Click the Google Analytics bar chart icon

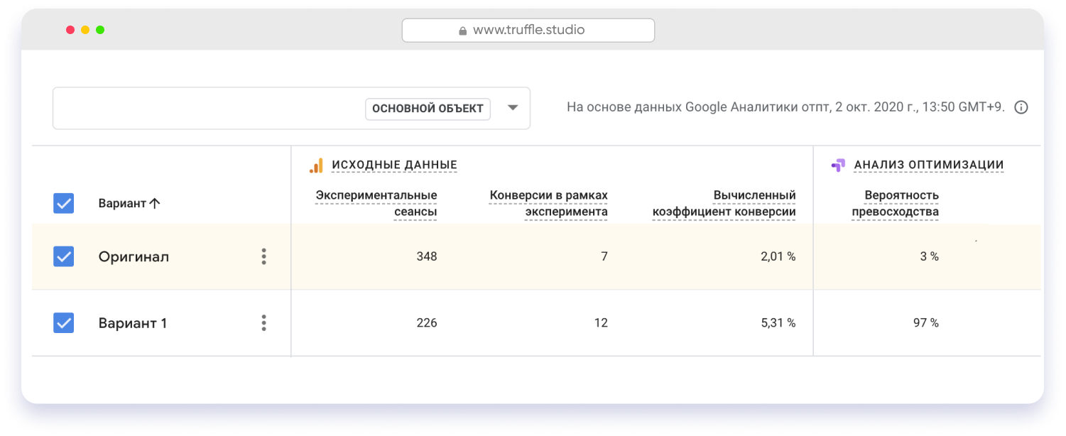(316, 165)
